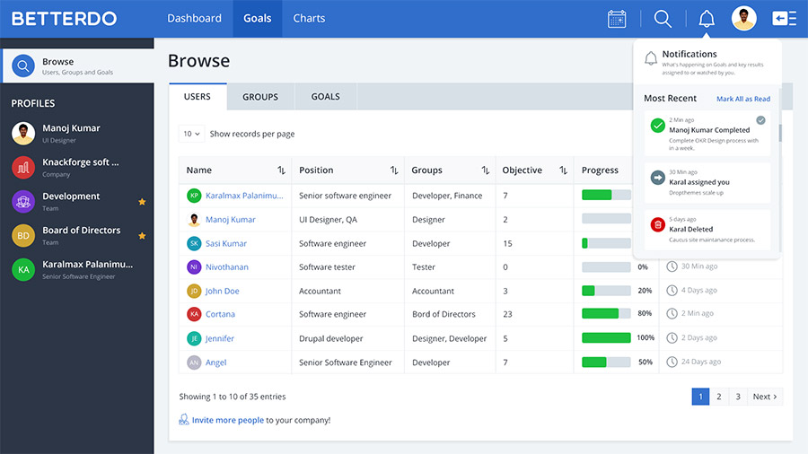
Task: Go to page 2 in pagination
Action: (718, 397)
